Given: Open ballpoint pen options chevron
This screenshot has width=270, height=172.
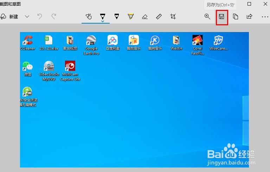Looking at the screenshot, I should pos(103,21).
